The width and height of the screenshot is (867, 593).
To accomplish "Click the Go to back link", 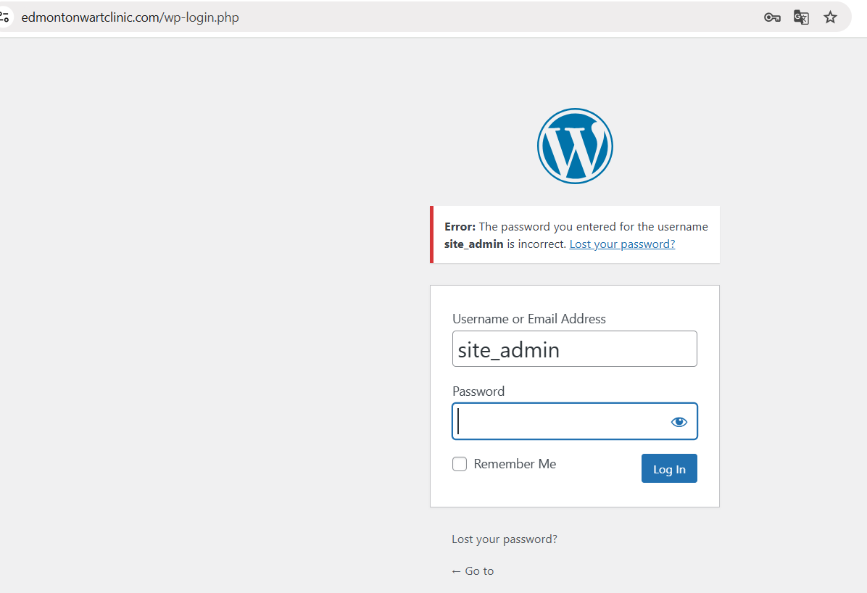I will tap(473, 571).
